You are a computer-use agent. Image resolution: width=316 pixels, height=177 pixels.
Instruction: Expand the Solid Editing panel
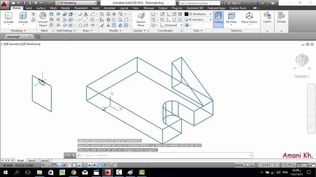pyautogui.click(x=66, y=30)
